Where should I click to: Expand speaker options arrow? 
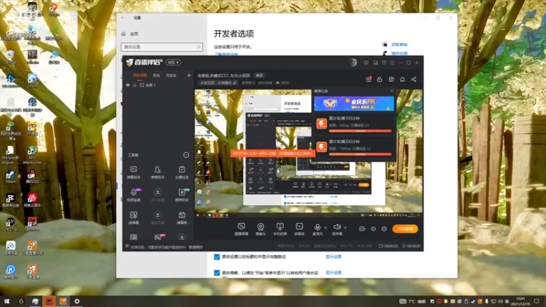click(x=345, y=228)
